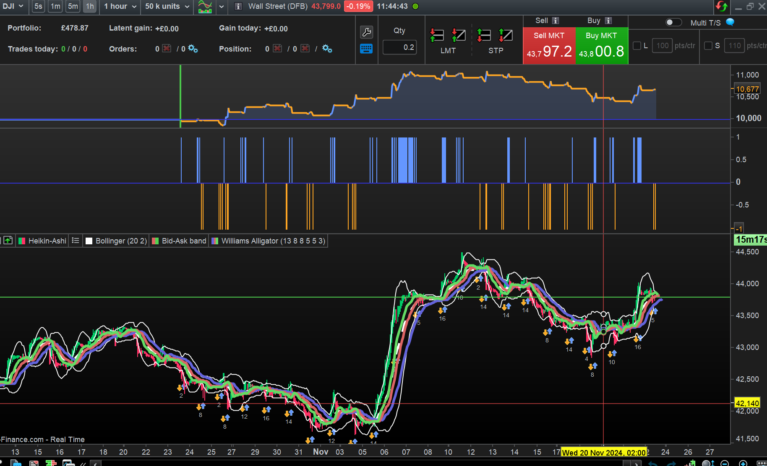767x466 pixels.
Task: Expand the DJI instrument dropdown
Action: pyautogui.click(x=13, y=6)
